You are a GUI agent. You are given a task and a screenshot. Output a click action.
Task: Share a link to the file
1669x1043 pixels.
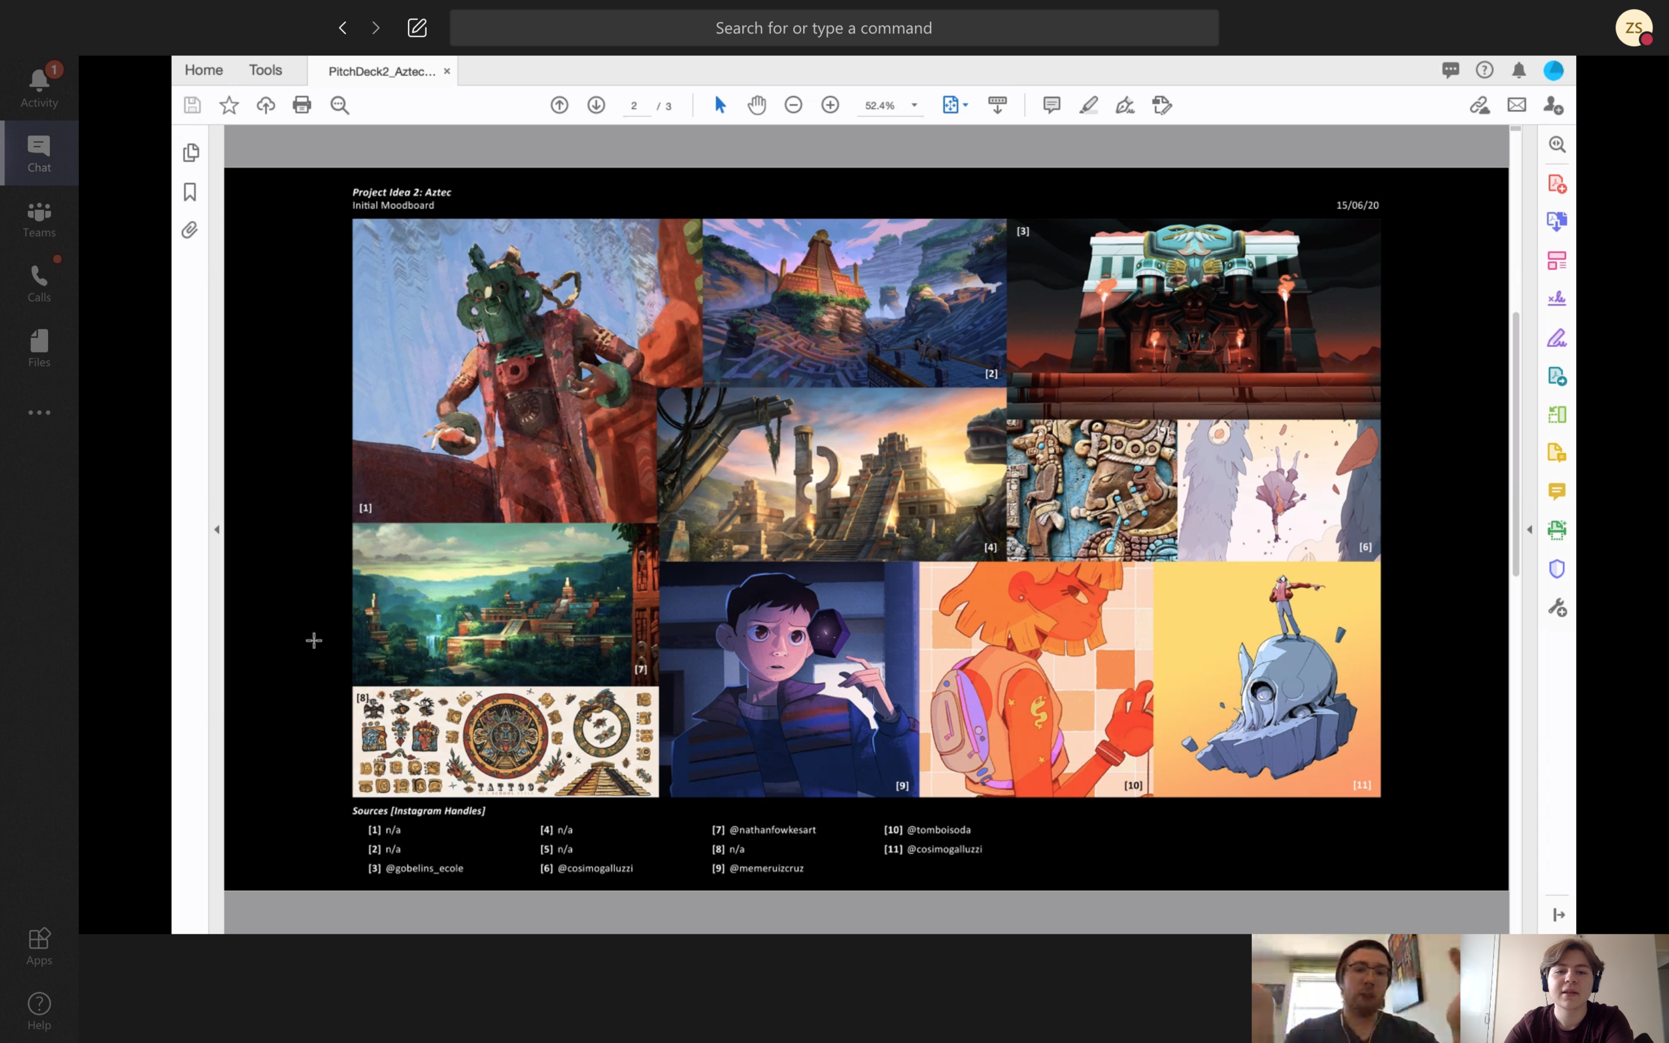click(1480, 105)
